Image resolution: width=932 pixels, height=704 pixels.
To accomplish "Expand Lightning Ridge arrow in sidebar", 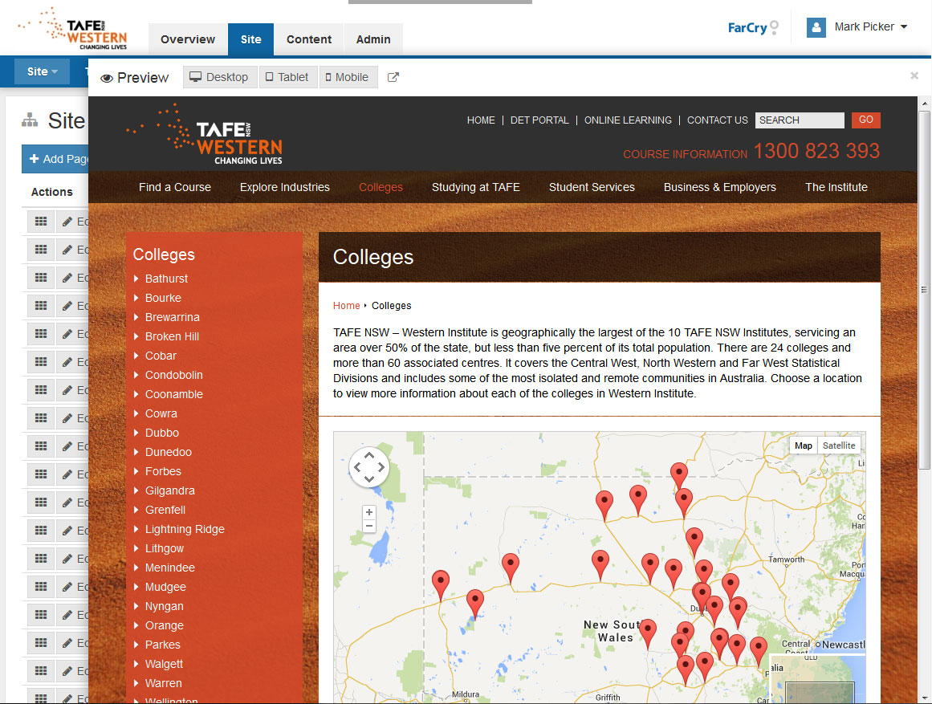I will click(x=136, y=529).
